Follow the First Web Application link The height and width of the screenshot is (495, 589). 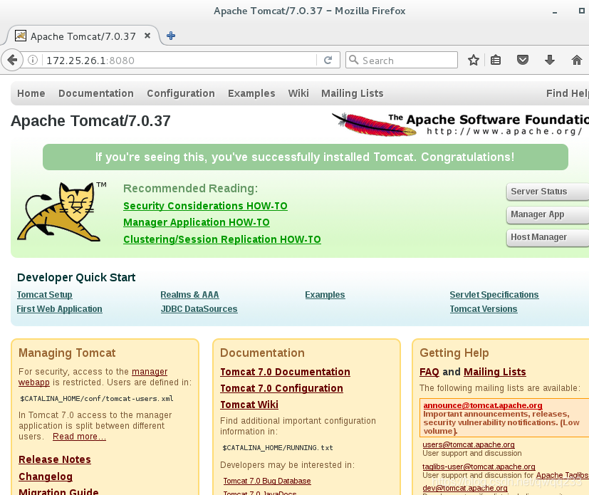coord(59,309)
